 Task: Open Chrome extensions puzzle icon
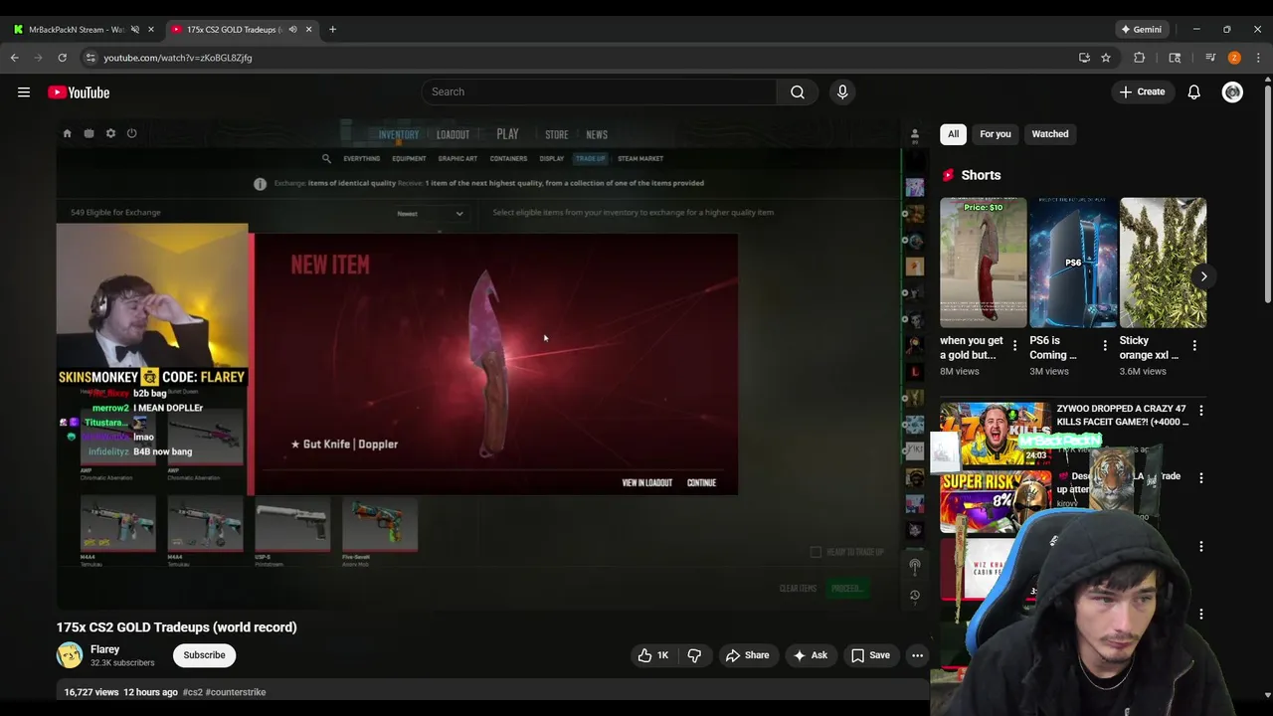pyautogui.click(x=1140, y=58)
